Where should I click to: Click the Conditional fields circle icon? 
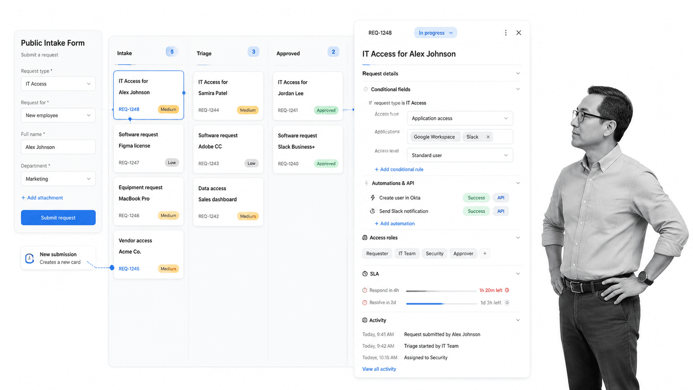pyautogui.click(x=366, y=89)
